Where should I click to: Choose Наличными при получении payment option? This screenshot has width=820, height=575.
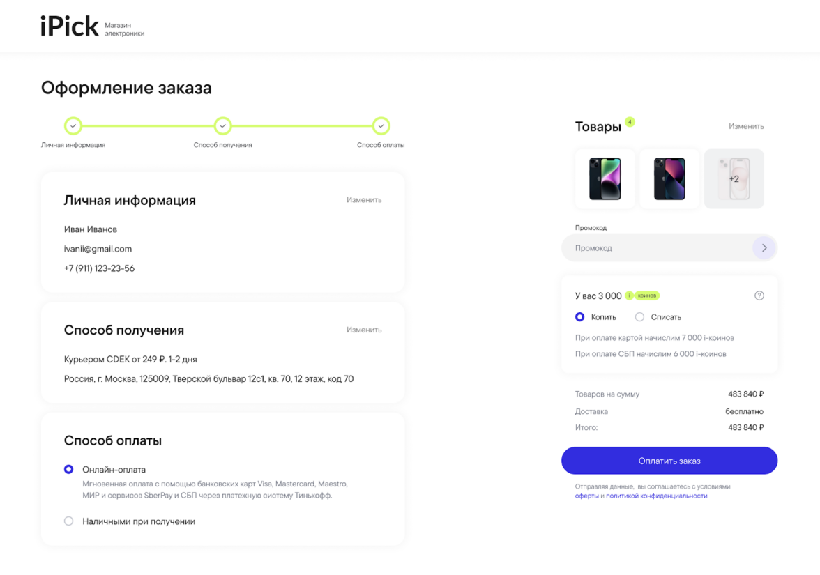tap(69, 521)
